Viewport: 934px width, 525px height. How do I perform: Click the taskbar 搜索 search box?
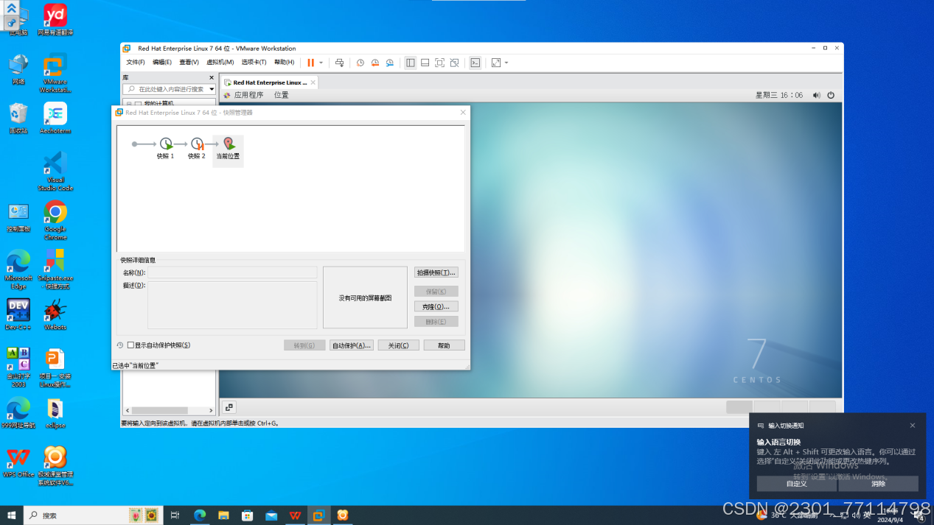tap(93, 515)
